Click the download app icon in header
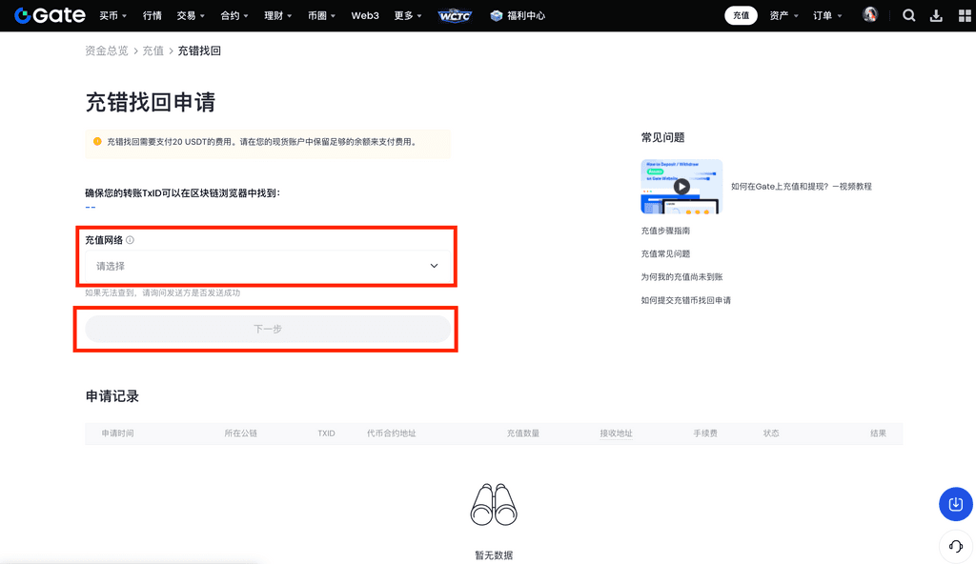 tap(935, 15)
